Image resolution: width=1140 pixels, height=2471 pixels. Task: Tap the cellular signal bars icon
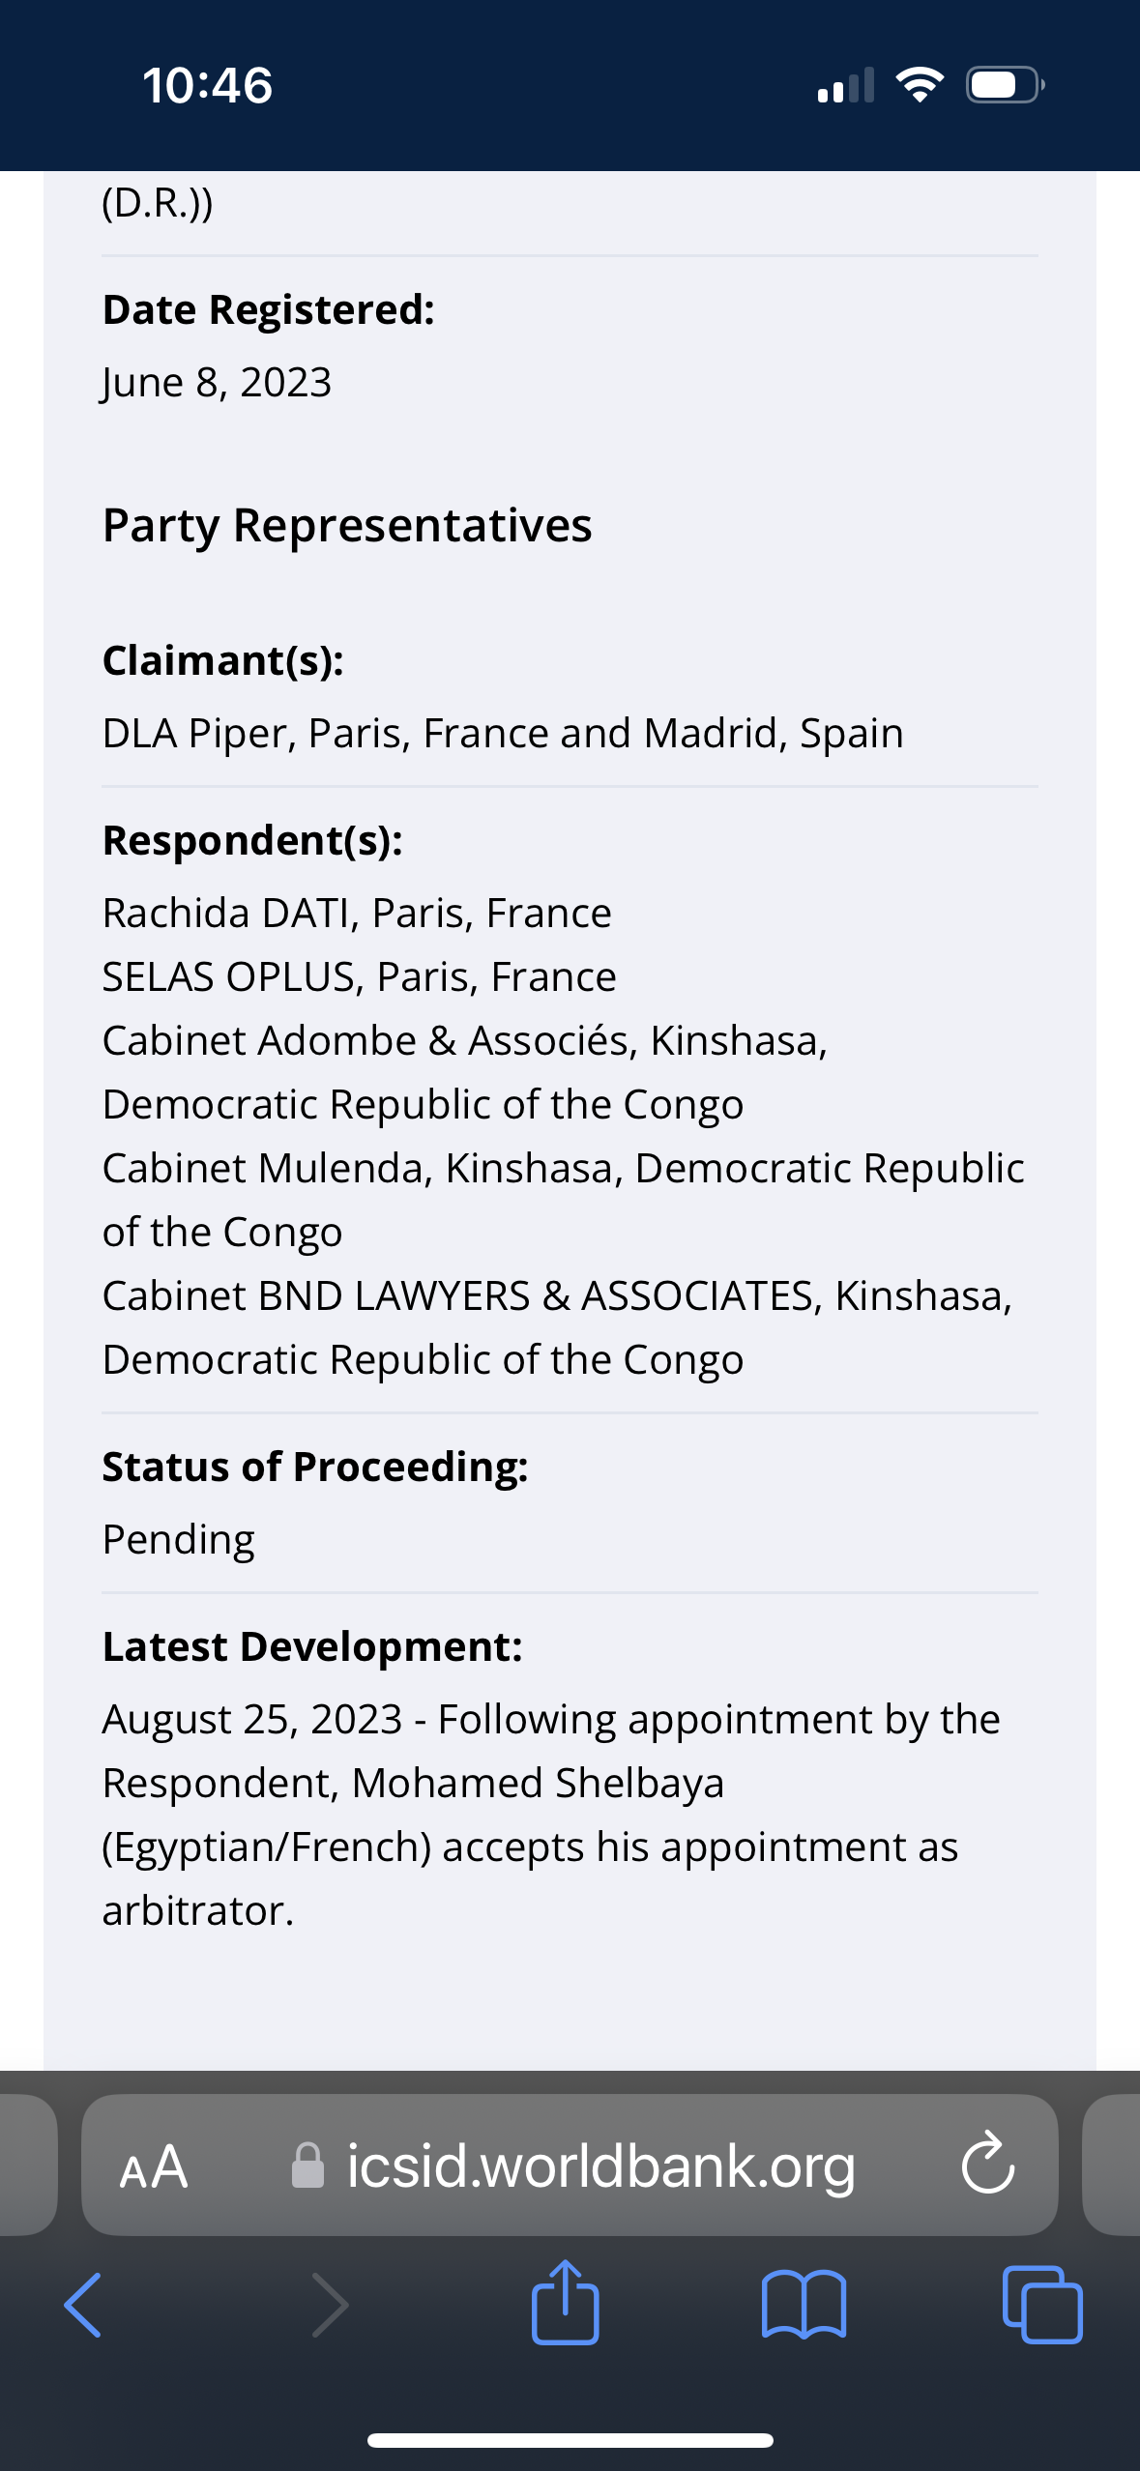(x=846, y=85)
